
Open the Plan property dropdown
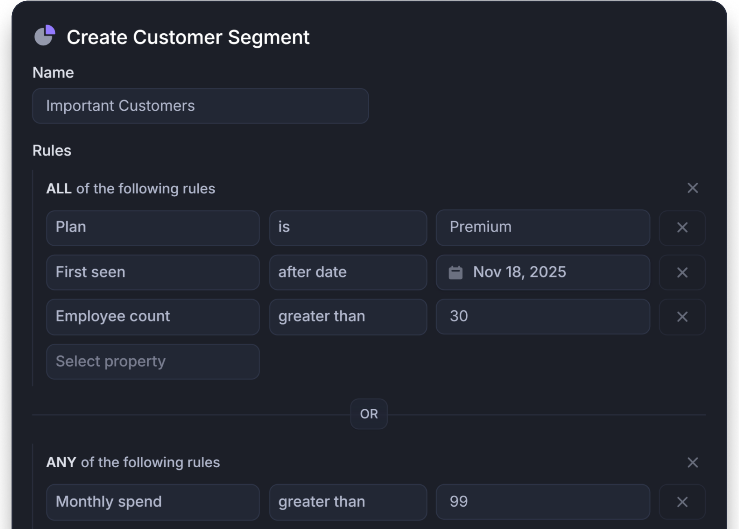(x=153, y=228)
